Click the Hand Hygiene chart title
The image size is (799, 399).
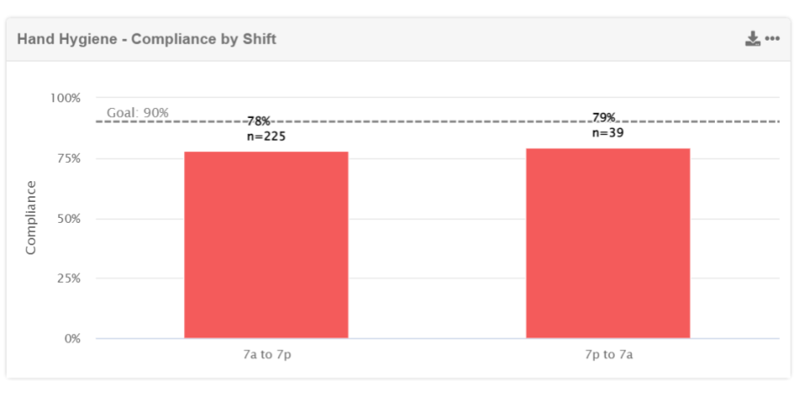coord(146,39)
